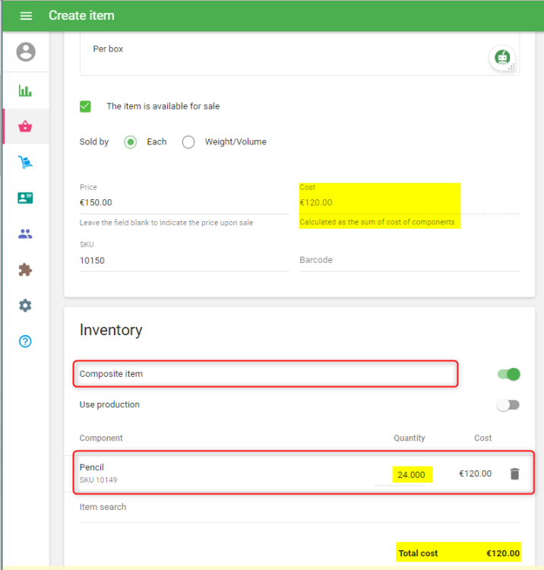Open the Reports bar chart icon

[x=26, y=91]
